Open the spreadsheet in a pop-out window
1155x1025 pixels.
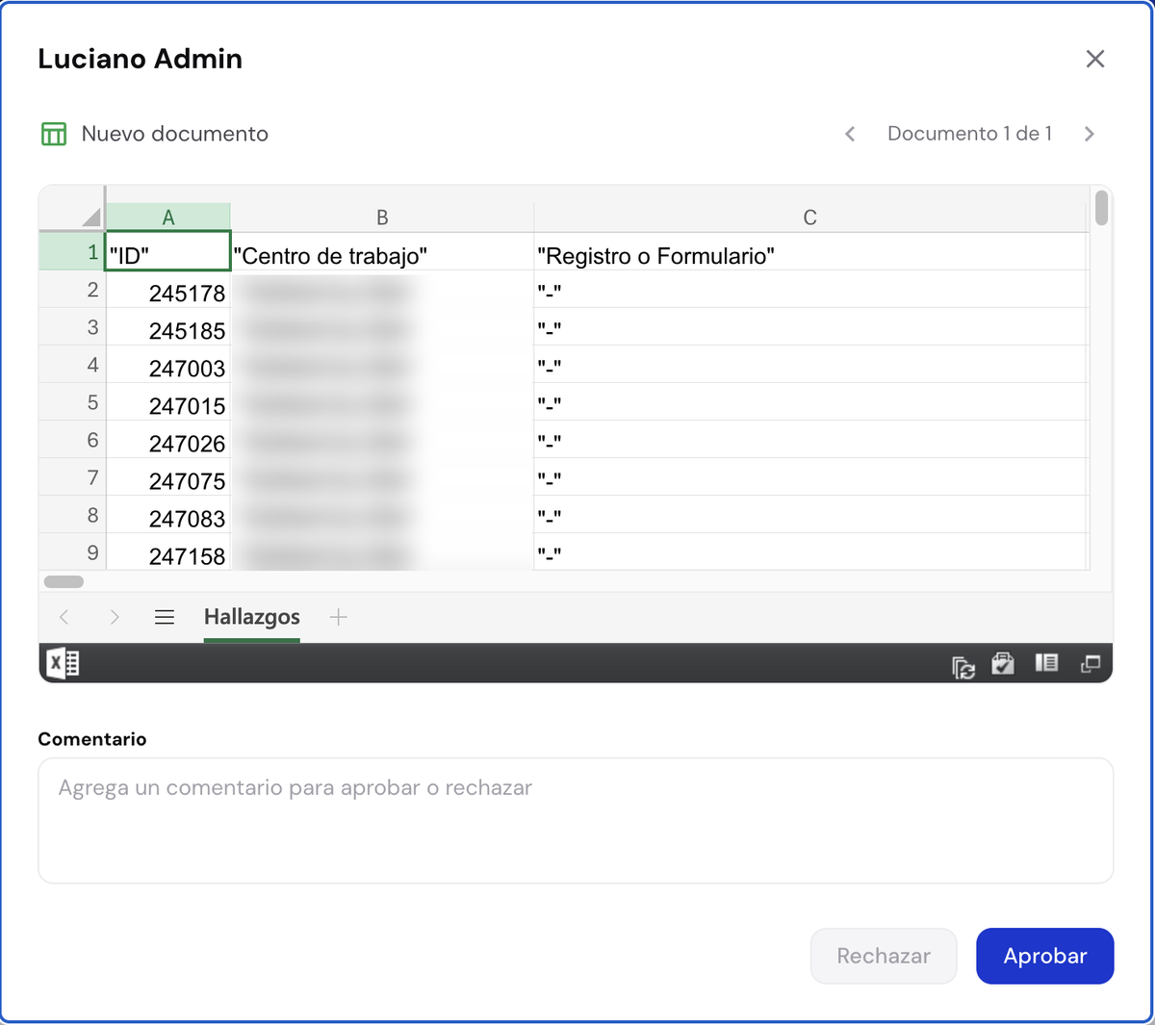(1091, 664)
